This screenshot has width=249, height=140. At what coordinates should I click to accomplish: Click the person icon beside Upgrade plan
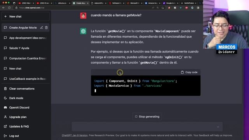pyautogui.click(x=5, y=117)
